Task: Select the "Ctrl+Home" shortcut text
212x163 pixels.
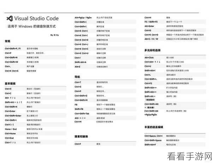Action: coord(10,133)
